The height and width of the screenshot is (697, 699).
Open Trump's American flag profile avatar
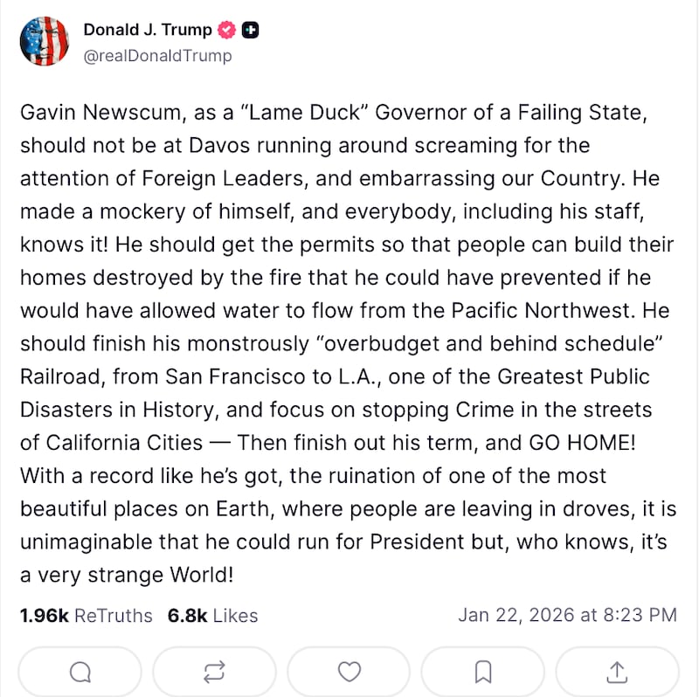pos(45,39)
